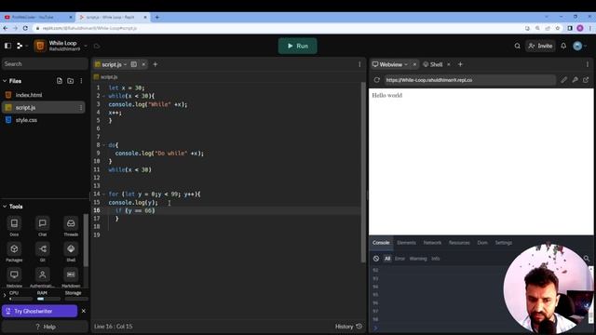Filter console by Info
This screenshot has height=335, width=596.
(436, 259)
